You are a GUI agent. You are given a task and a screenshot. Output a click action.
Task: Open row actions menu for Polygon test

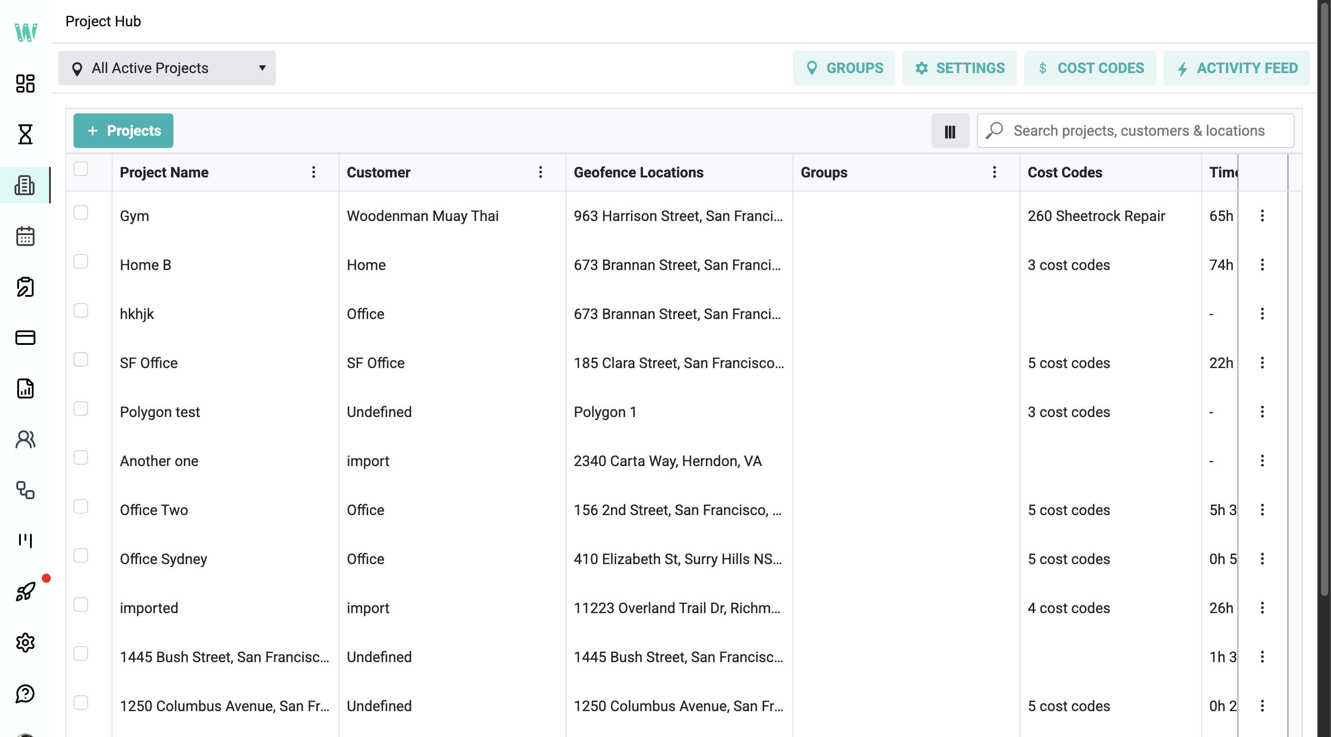pos(1262,412)
